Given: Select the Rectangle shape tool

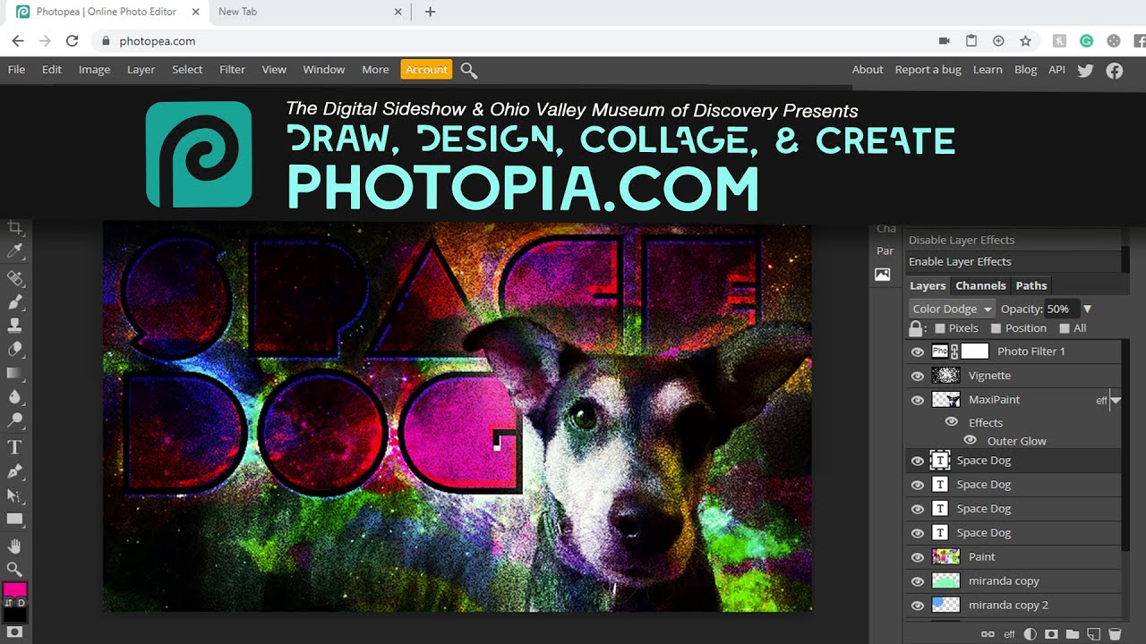Looking at the screenshot, I should pyautogui.click(x=14, y=519).
